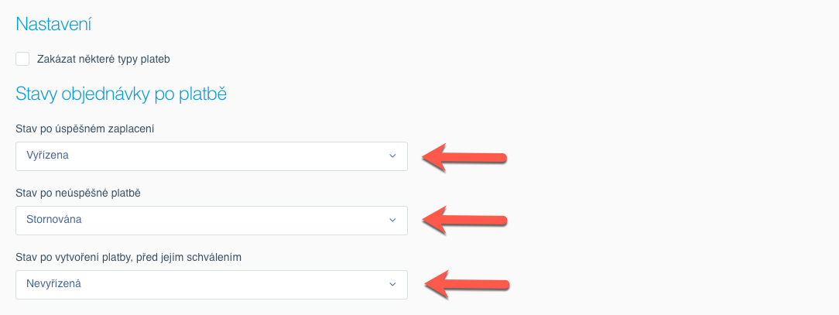Click the selected value text "Stornována"

click(x=54, y=221)
